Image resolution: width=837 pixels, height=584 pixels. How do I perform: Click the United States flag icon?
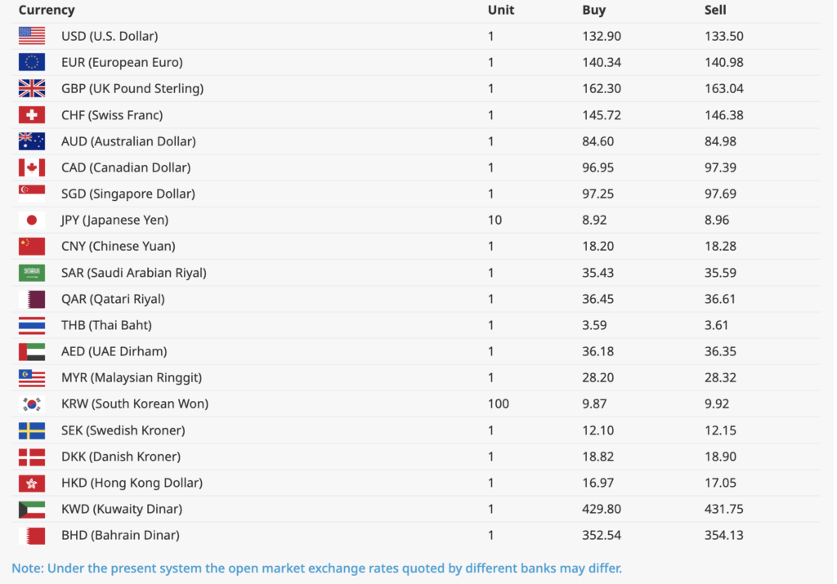32,36
